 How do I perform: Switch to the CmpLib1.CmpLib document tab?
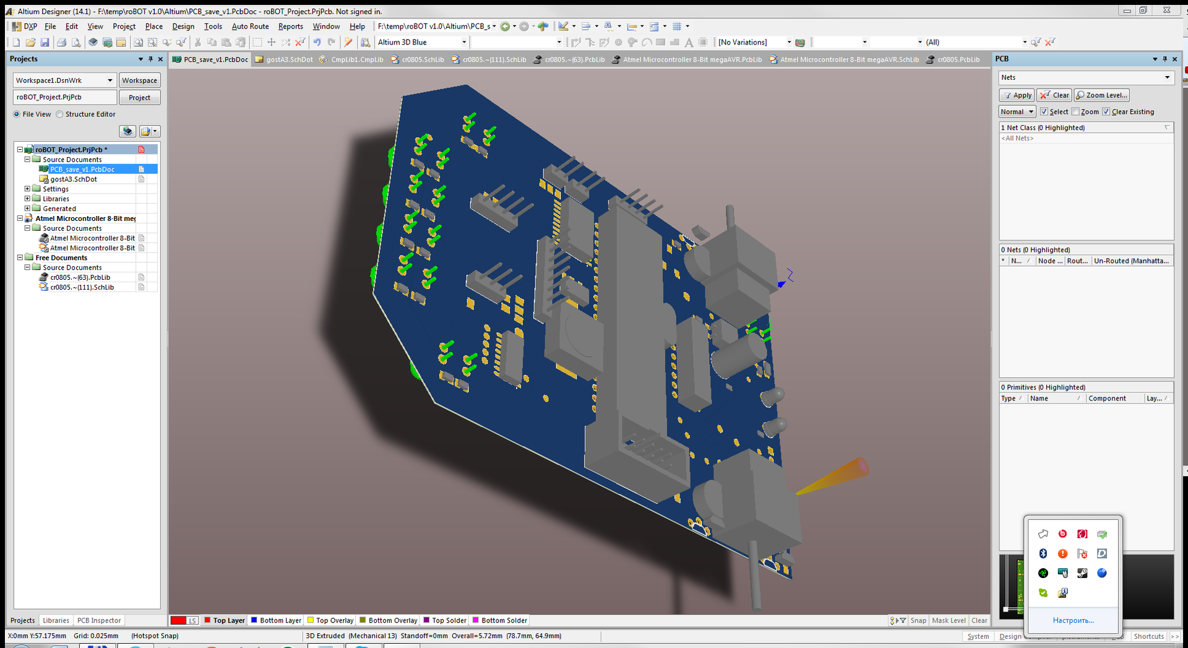point(351,59)
